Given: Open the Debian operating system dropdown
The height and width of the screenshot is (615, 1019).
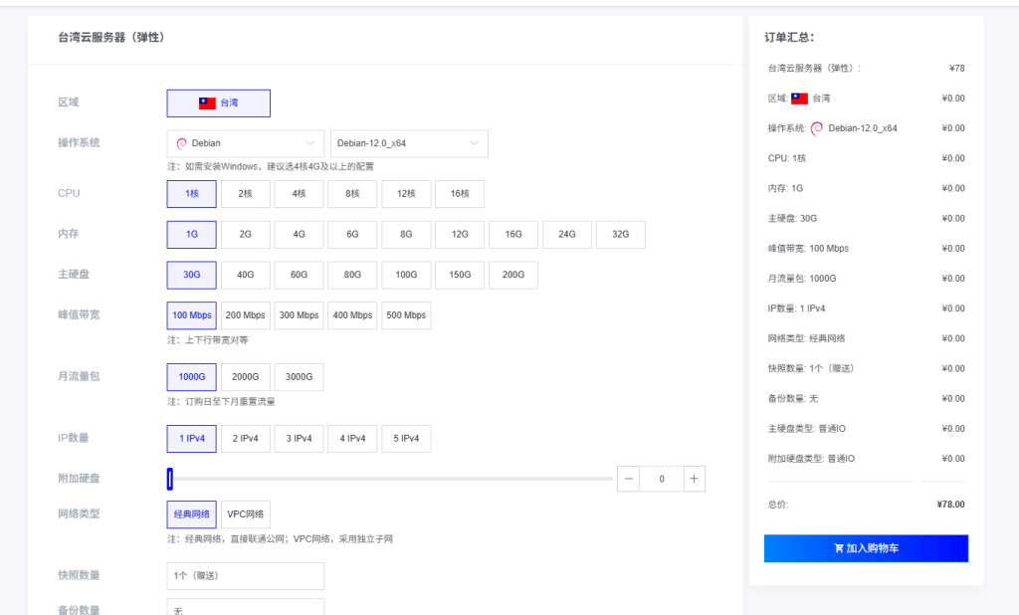Looking at the screenshot, I should point(244,142).
